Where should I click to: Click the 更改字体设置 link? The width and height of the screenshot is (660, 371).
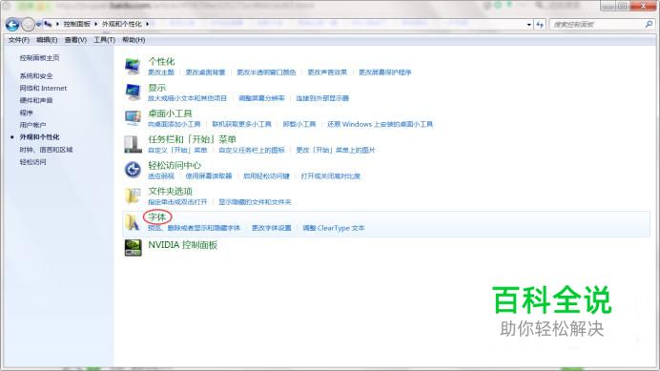click(272, 228)
